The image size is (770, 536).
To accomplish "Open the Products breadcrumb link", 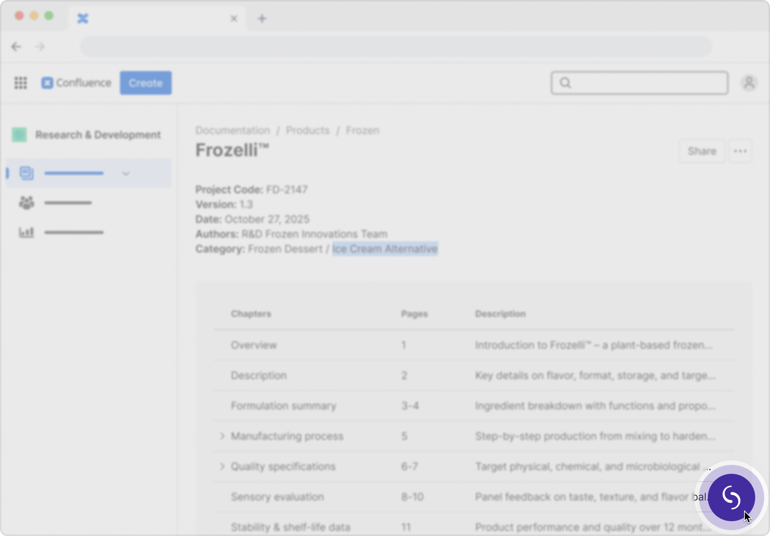I will [x=308, y=130].
